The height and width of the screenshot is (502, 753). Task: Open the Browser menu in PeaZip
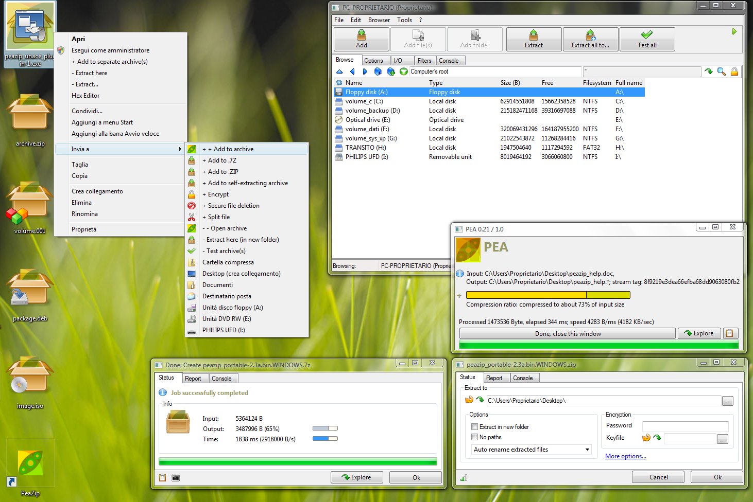click(379, 20)
